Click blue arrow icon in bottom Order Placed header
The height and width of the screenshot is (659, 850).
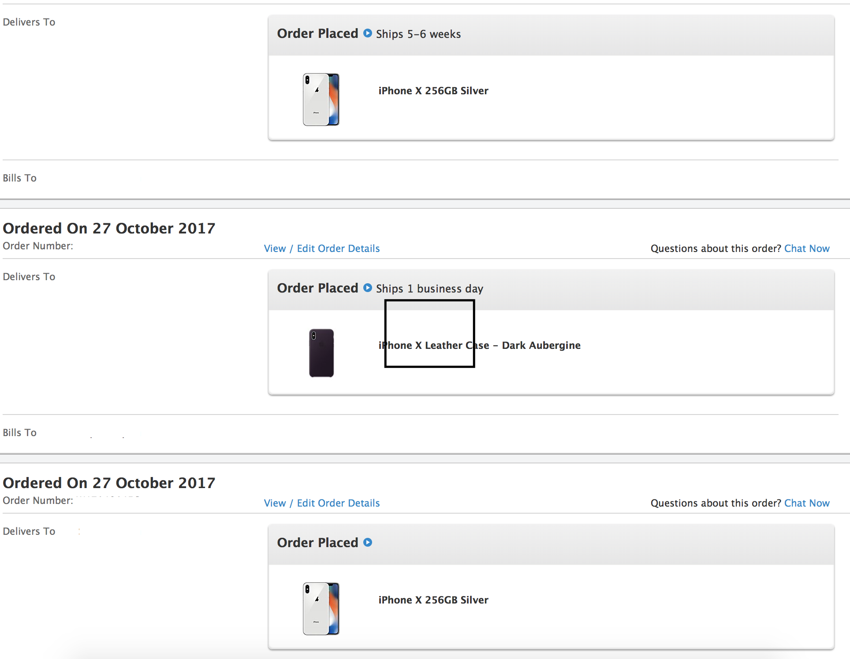point(368,542)
